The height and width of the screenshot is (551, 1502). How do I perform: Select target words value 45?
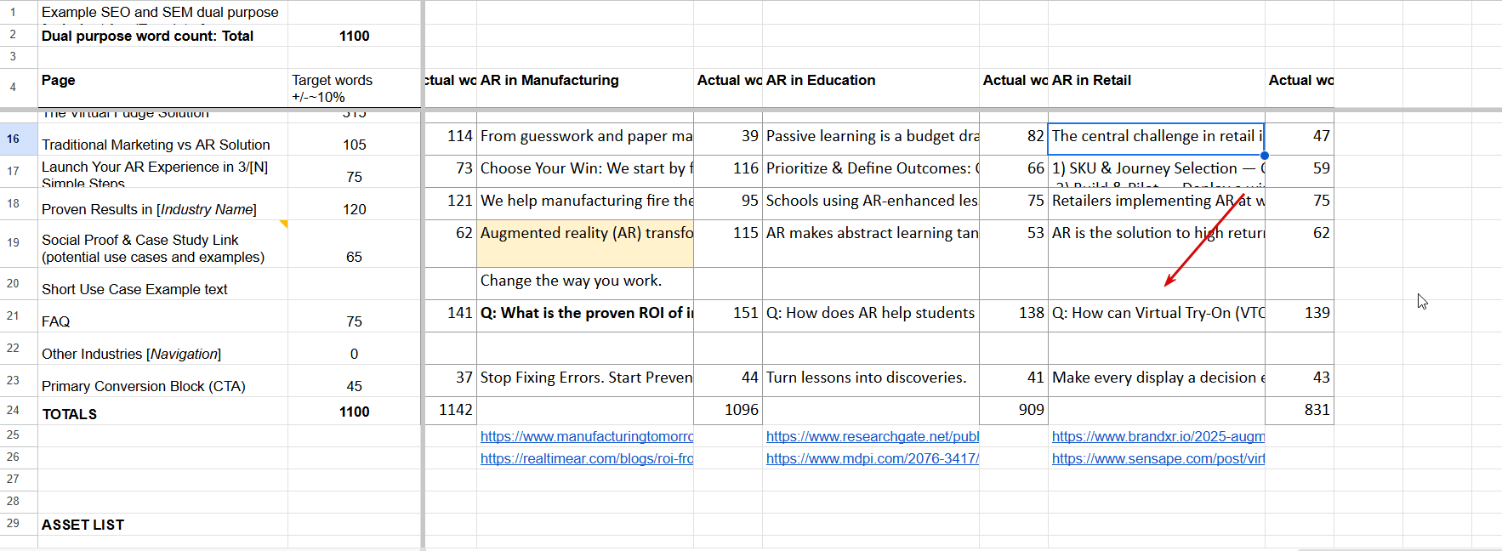tap(354, 381)
